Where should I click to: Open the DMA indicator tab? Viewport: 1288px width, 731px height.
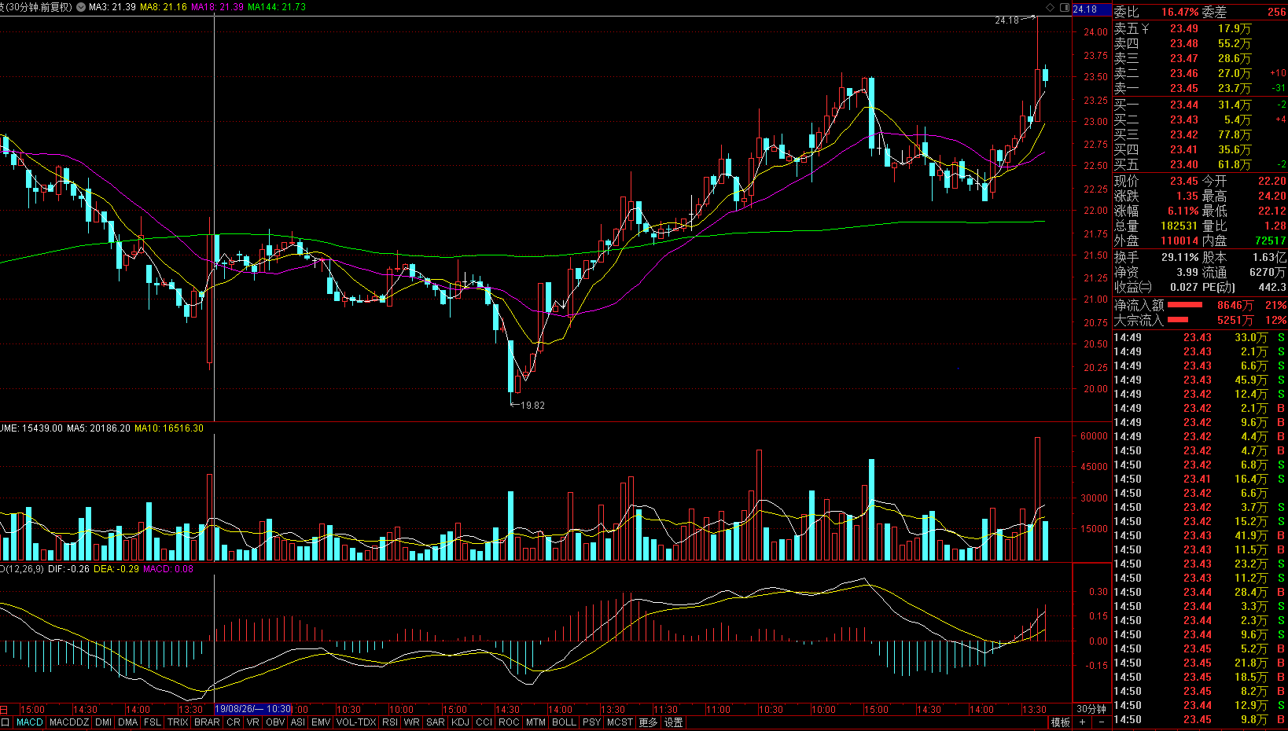pos(128,722)
